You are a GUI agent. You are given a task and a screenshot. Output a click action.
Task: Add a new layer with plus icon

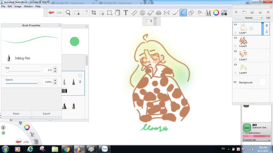tap(236, 12)
